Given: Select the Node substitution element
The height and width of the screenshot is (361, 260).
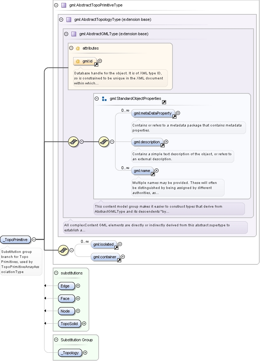Looking at the screenshot, I should coord(66,311).
